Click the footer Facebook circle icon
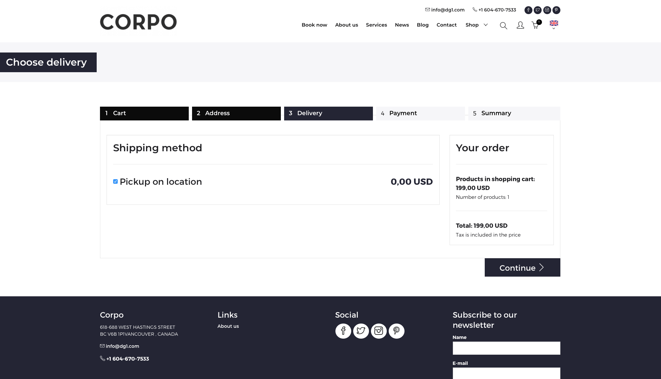Image resolution: width=661 pixels, height=379 pixels. 343,331
